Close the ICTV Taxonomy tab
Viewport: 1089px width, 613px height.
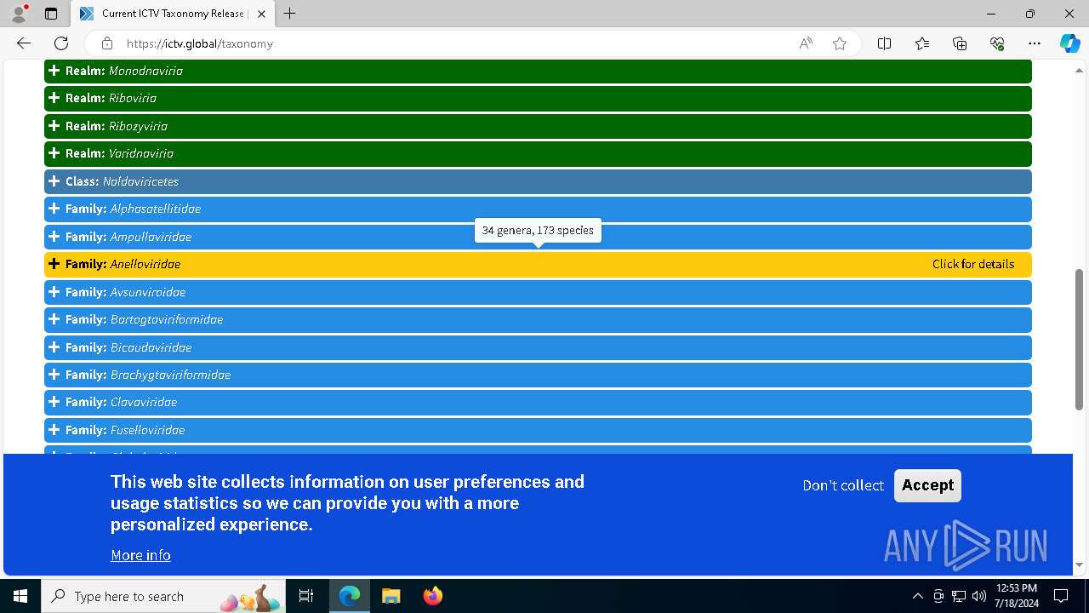261,14
